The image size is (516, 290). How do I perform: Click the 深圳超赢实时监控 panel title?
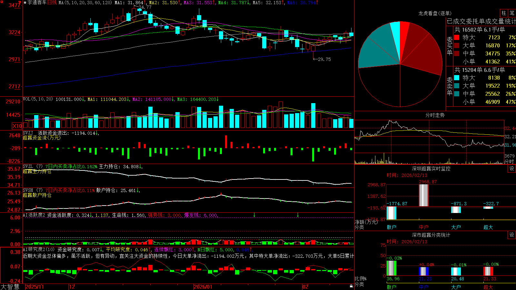pyautogui.click(x=431, y=169)
